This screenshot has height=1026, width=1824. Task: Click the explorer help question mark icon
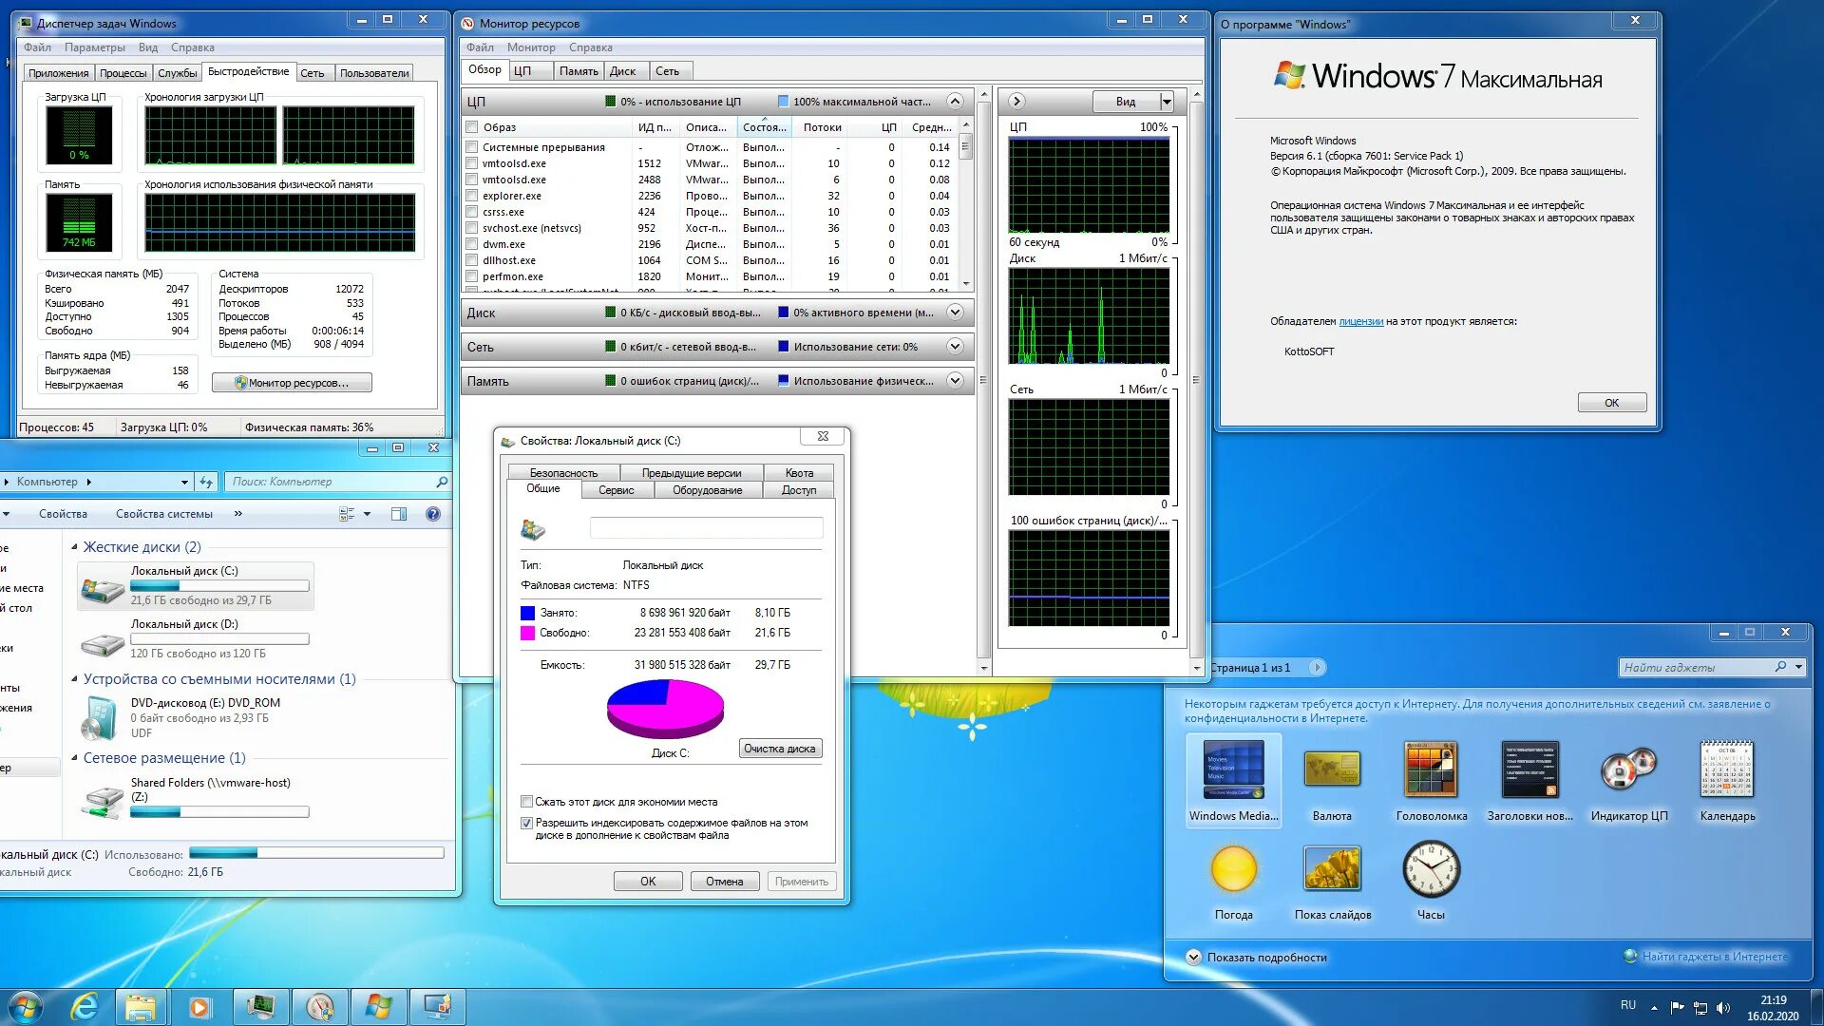(x=433, y=514)
